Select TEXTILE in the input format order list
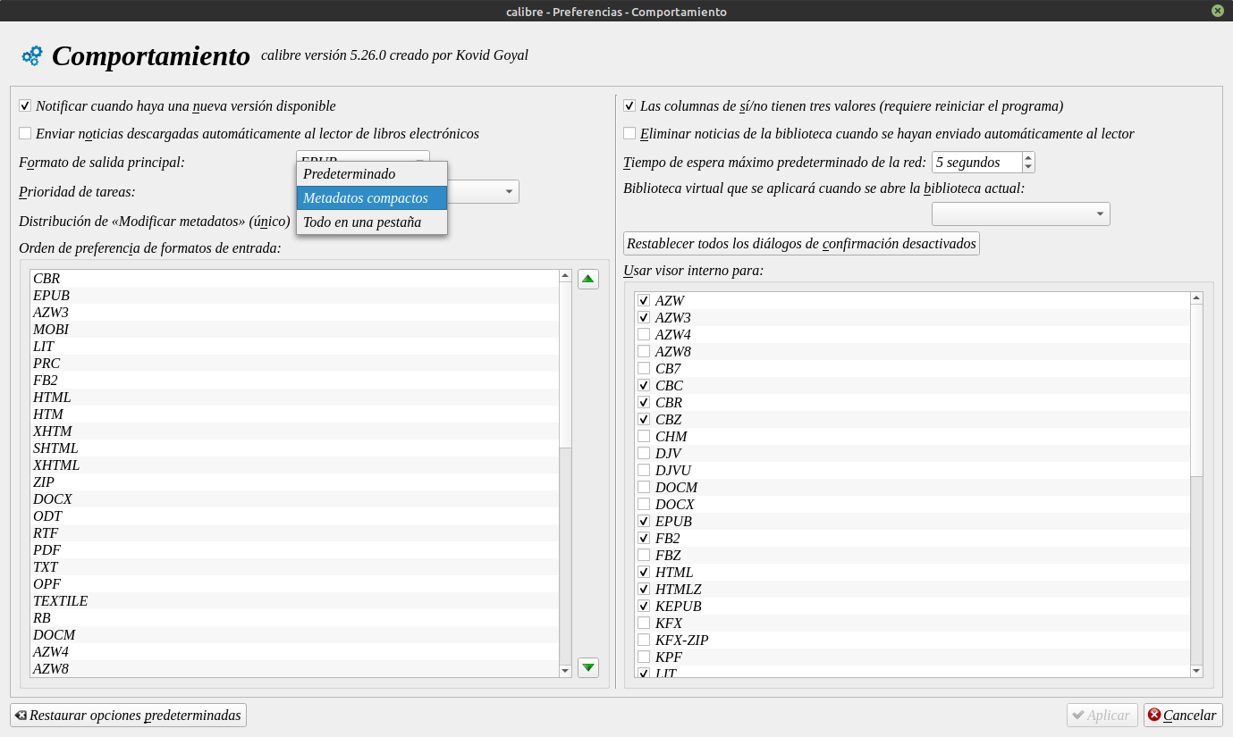The height and width of the screenshot is (737, 1233). tap(294, 601)
